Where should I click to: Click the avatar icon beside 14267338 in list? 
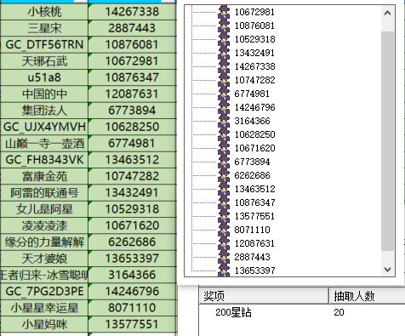(224, 66)
